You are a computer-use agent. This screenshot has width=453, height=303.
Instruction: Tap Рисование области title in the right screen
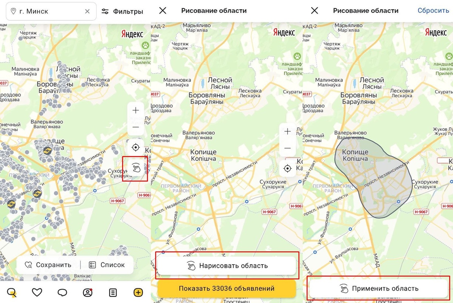tap(366, 11)
